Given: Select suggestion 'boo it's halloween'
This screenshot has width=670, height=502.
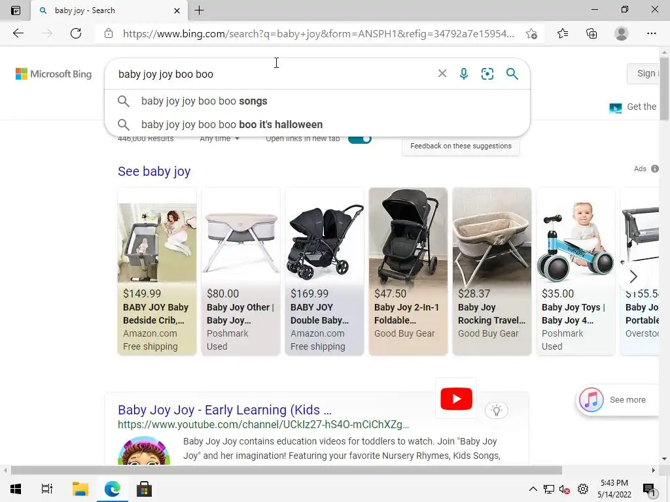Looking at the screenshot, I should pos(317,125).
